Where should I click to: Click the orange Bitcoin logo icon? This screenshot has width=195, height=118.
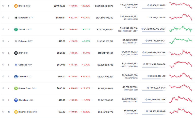pos(16,6)
